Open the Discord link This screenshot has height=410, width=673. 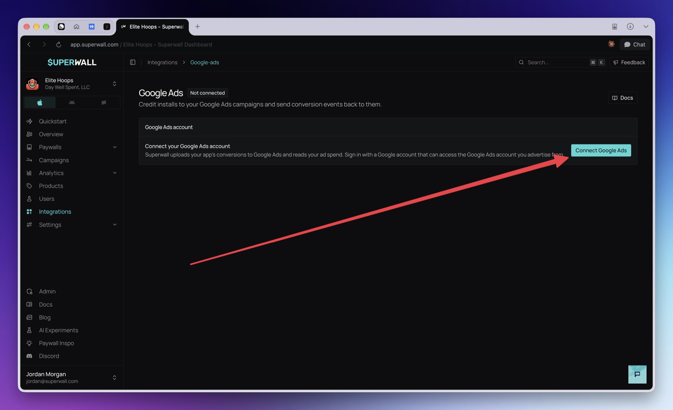pos(49,356)
